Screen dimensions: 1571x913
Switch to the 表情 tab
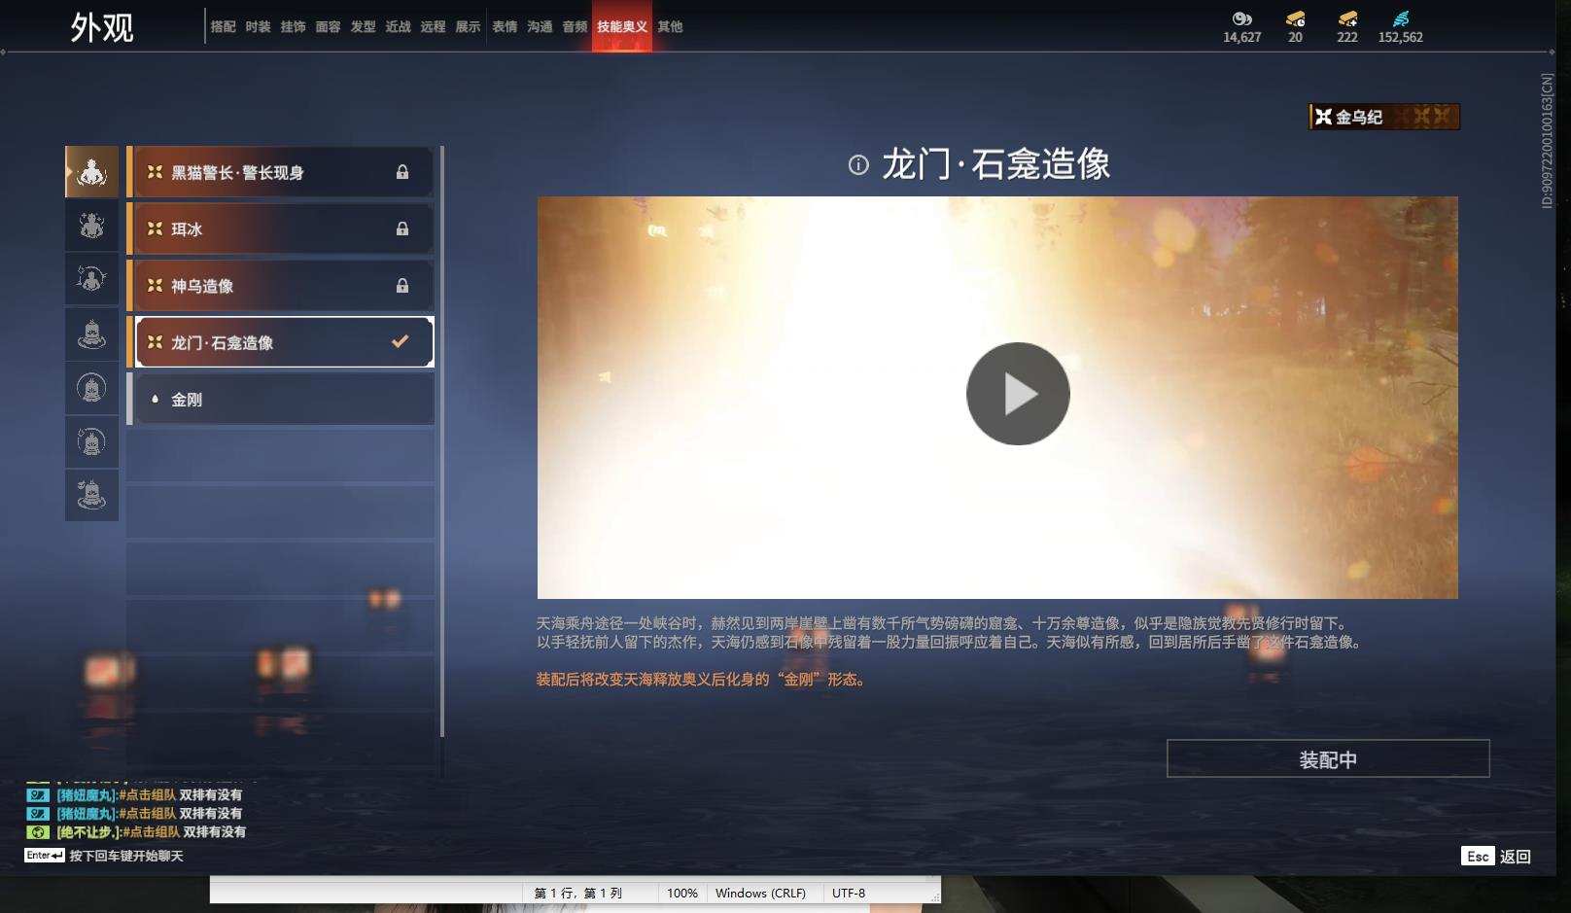pos(505,27)
